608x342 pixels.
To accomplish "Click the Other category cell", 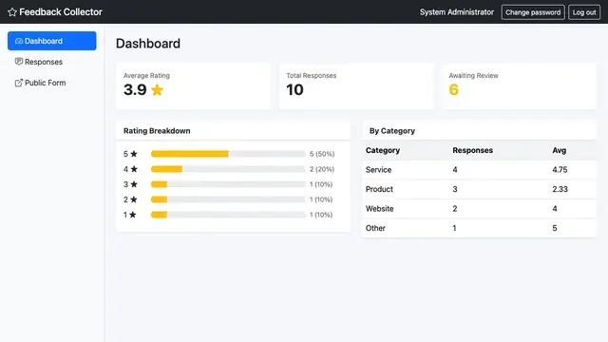I will (x=375, y=228).
